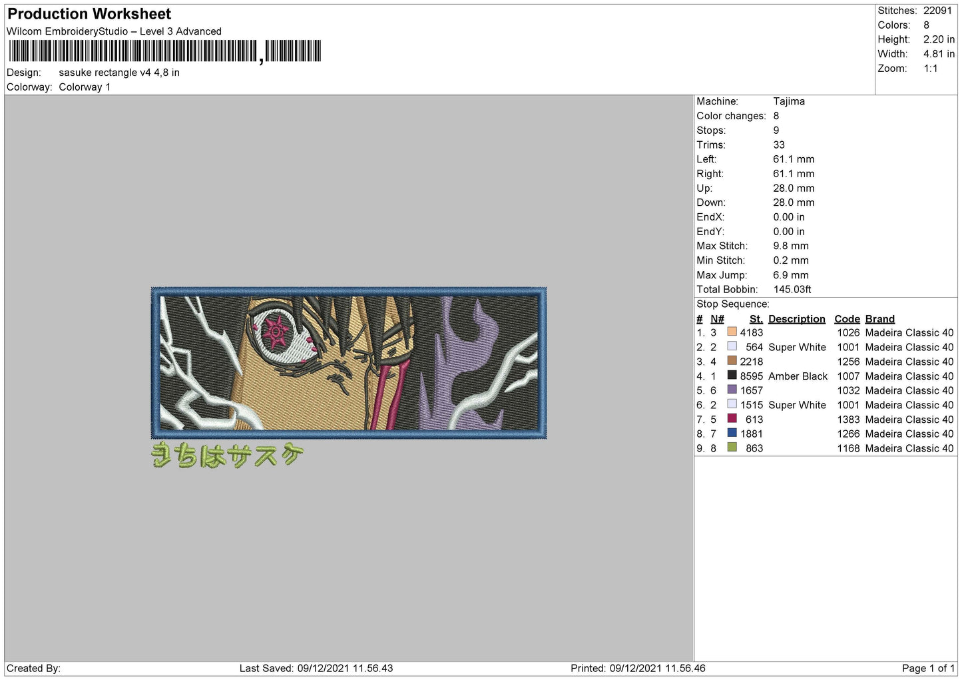Screen dimensions: 962x680
Task: Click the white swatch in stop 6 row
Action: [x=732, y=404]
